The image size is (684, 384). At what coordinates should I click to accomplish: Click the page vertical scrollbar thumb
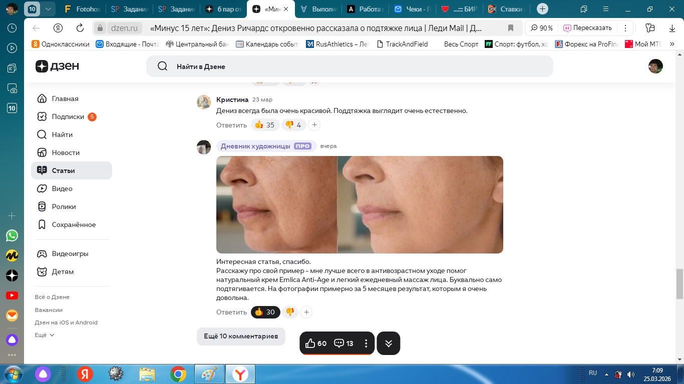pyautogui.click(x=679, y=283)
